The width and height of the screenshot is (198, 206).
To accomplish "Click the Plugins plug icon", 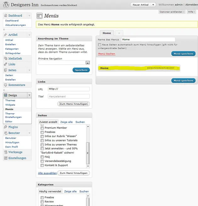I will 5,127.
